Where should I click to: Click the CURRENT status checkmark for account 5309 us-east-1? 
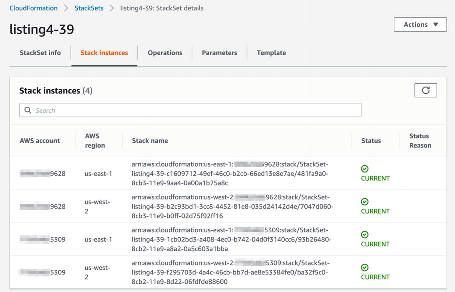(x=365, y=235)
